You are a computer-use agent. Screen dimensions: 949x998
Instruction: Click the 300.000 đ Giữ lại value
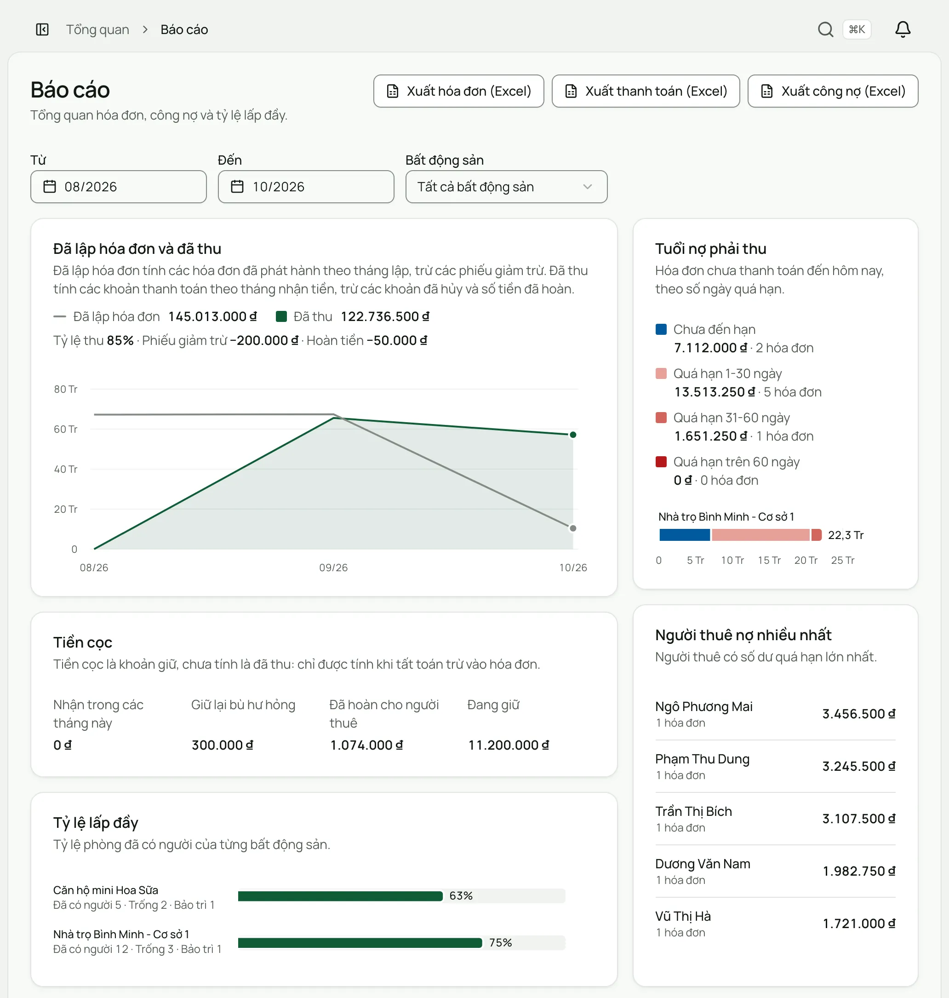(x=222, y=745)
